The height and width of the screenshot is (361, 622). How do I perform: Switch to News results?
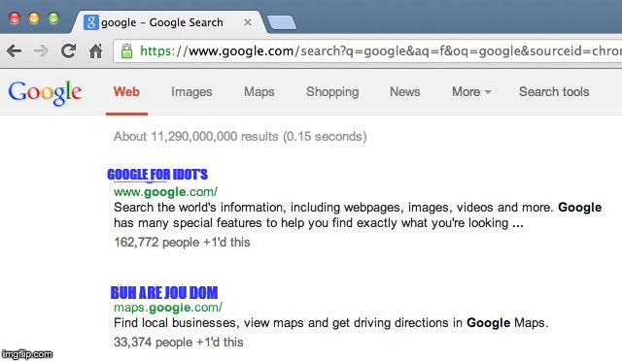coord(405,92)
